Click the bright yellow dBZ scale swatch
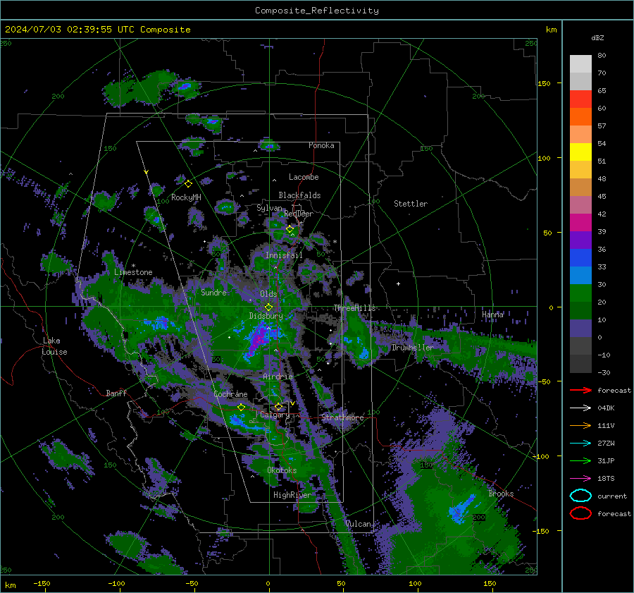Image resolution: width=634 pixels, height=593 pixels. click(x=580, y=152)
